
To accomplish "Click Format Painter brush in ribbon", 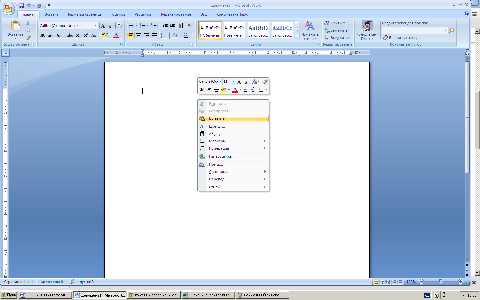I will pyautogui.click(x=28, y=38).
